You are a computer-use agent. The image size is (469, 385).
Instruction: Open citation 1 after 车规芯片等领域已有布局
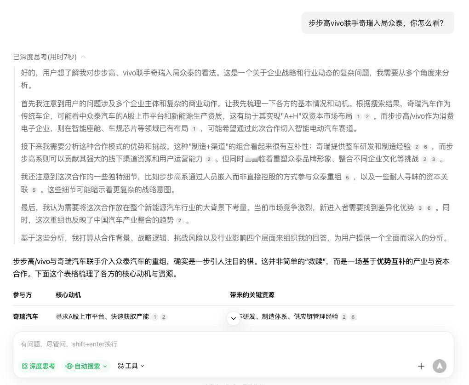pyautogui.click(x=194, y=129)
